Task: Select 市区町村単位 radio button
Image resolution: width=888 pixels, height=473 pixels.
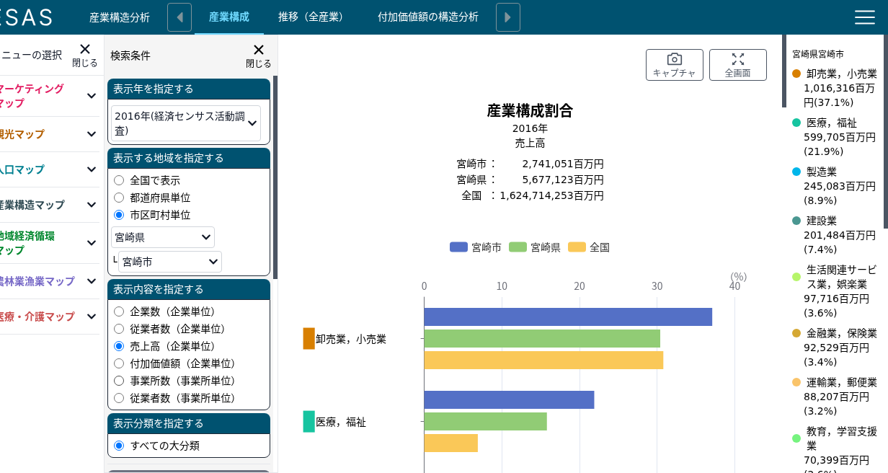Action: (119, 215)
